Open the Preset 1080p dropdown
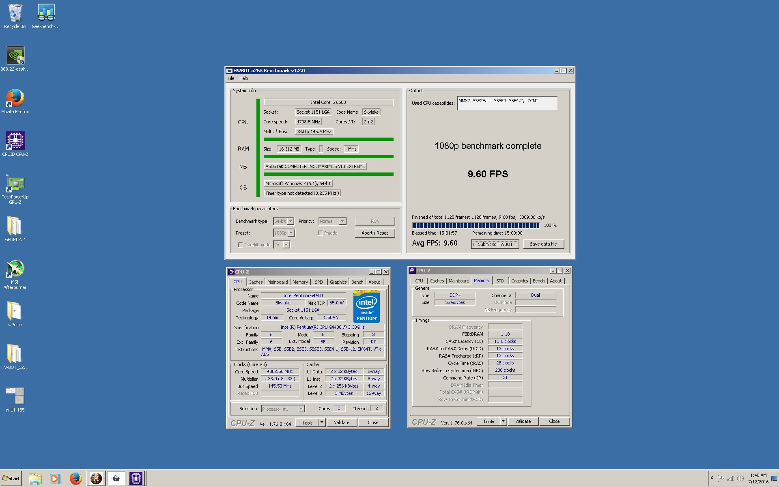The image size is (779, 487). tap(291, 233)
